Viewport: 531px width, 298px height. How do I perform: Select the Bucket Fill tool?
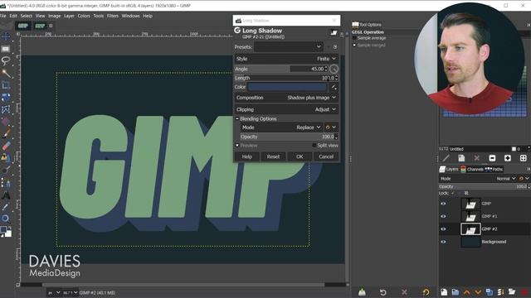(x=6, y=122)
